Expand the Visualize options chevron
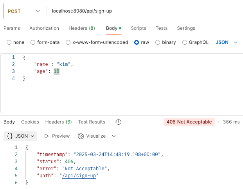The image size is (243, 189). tap(114, 136)
